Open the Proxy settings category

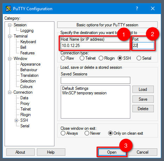pos(25,103)
